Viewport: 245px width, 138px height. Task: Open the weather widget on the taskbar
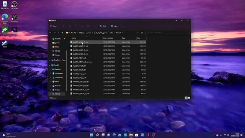pos(9,135)
